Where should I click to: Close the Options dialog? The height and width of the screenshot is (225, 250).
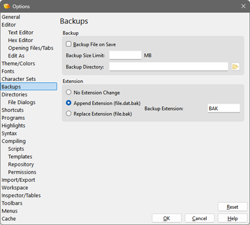tap(243, 6)
